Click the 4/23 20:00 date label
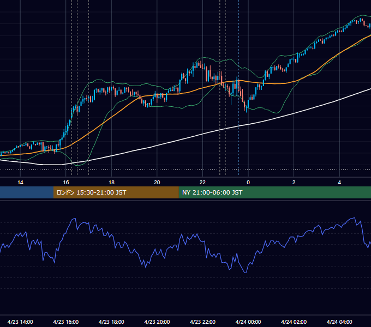 157,322
